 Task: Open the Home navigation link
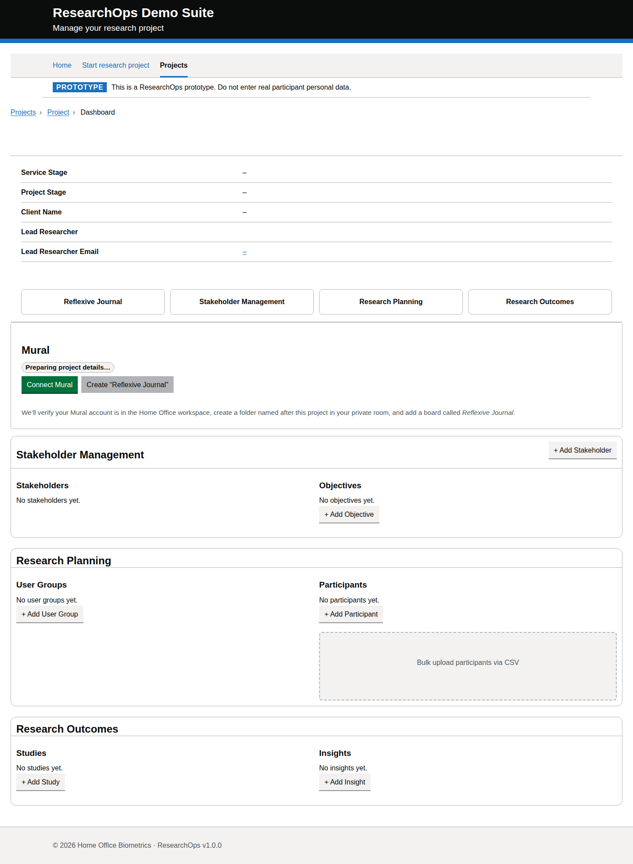click(x=62, y=65)
